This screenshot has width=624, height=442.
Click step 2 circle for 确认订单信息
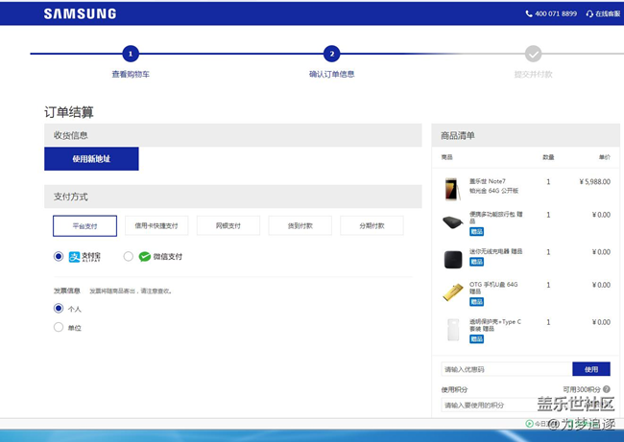[x=331, y=54]
